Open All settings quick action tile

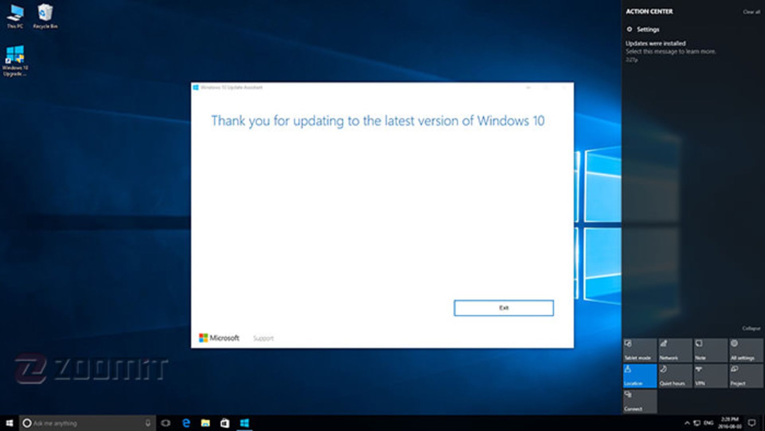[x=746, y=350]
